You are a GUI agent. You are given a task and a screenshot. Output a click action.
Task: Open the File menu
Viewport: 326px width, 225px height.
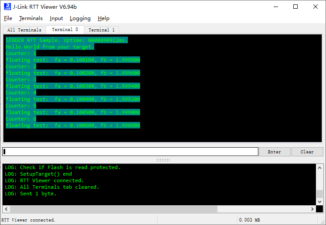pyautogui.click(x=8, y=18)
